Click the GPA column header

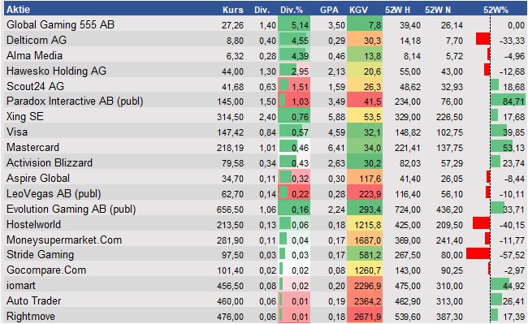coord(329,10)
